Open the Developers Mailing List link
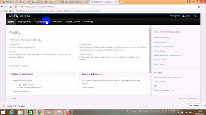Screen dimensions: 206x115 click(x=164, y=90)
